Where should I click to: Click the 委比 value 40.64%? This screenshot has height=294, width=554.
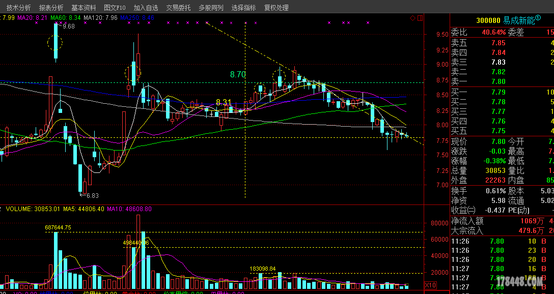click(x=494, y=33)
